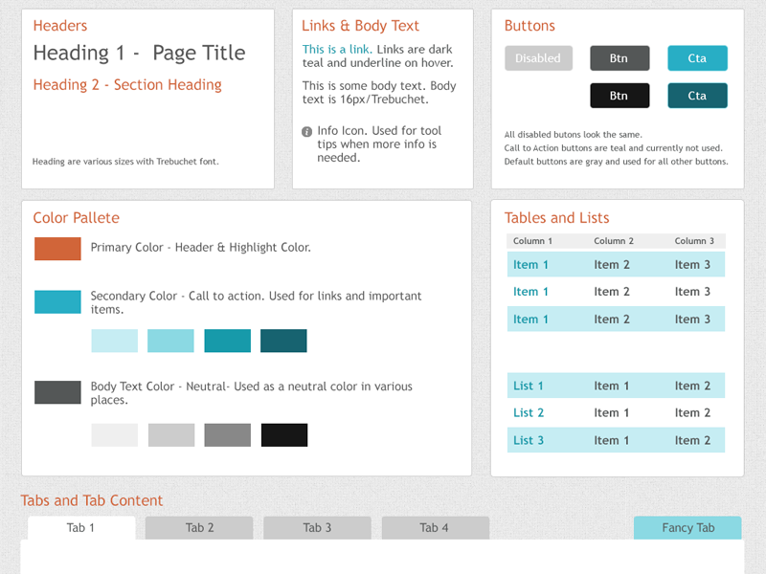Select Tab 3
766x574 pixels.
coord(317,527)
